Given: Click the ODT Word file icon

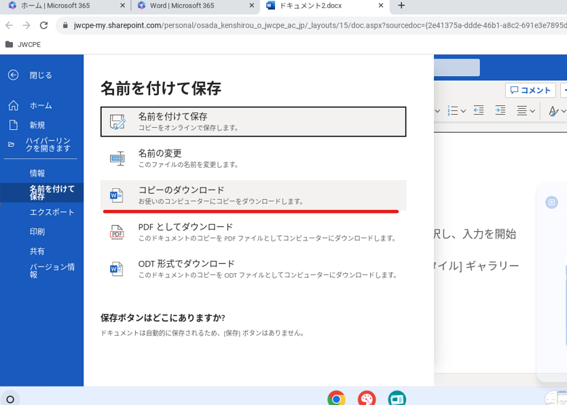Looking at the screenshot, I should [116, 269].
